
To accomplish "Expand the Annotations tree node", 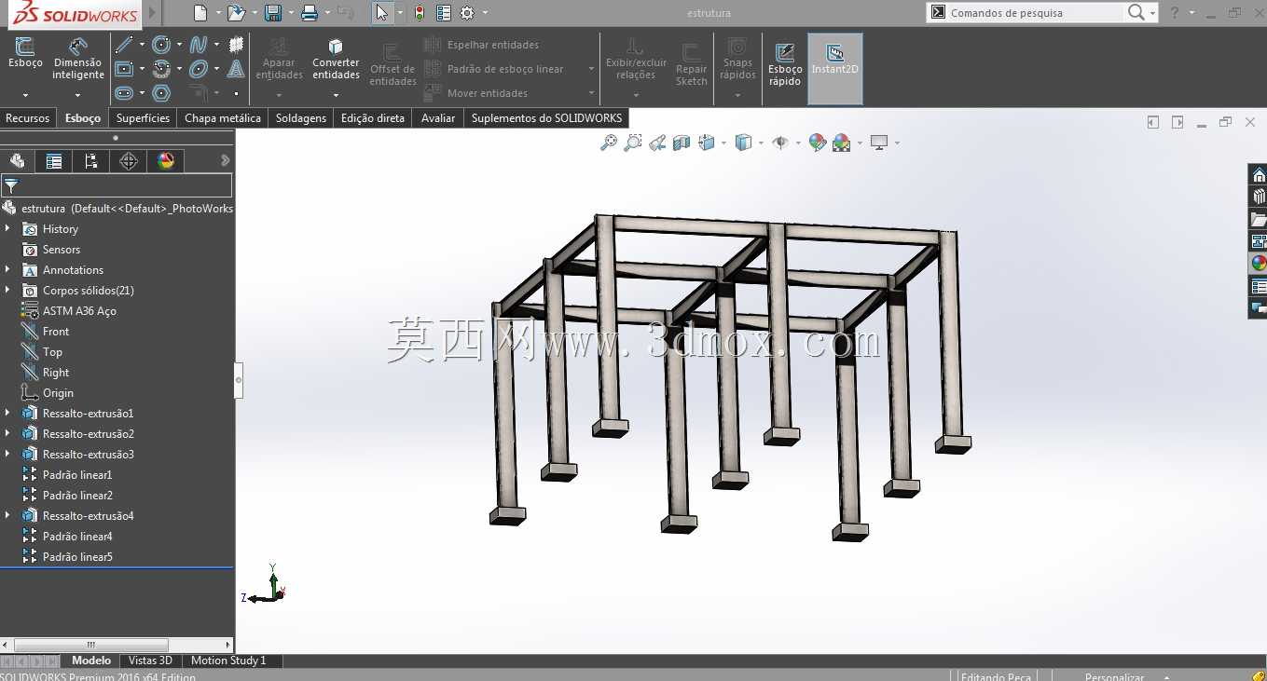I will click(7, 270).
